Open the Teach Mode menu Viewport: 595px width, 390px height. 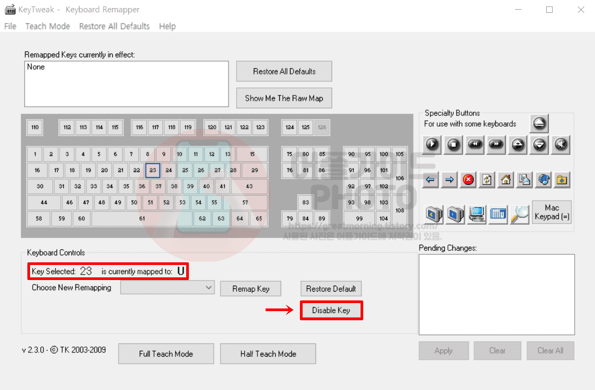[x=48, y=26]
